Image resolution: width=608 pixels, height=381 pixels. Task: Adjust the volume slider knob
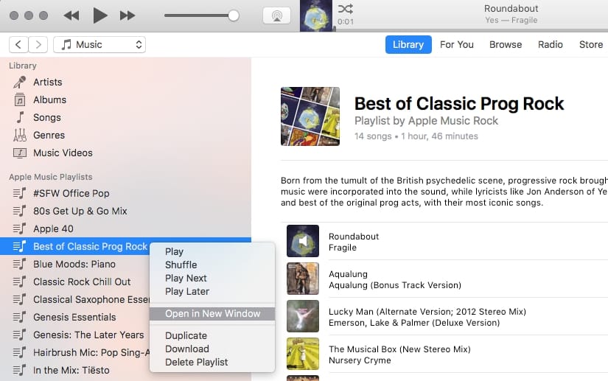point(234,15)
